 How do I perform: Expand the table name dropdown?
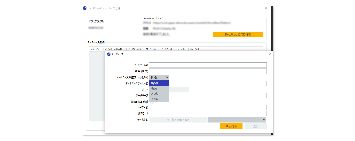pyautogui.click(x=237, y=120)
